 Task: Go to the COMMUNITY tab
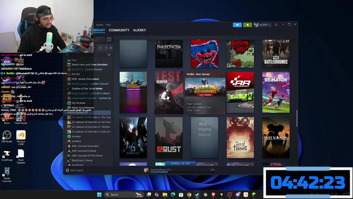pyautogui.click(x=119, y=30)
